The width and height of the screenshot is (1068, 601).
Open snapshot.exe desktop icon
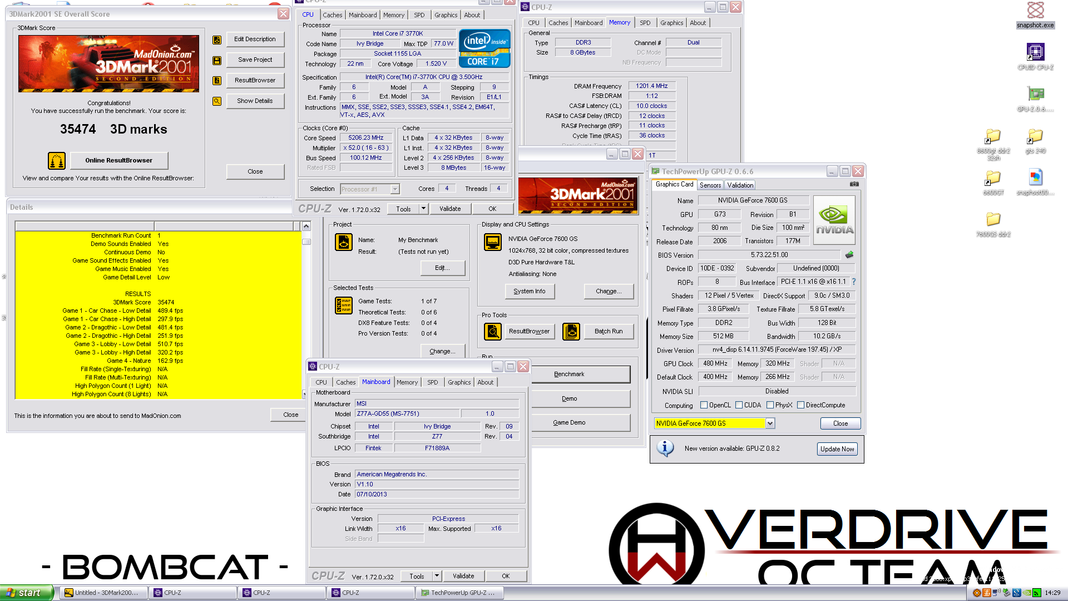(1035, 14)
